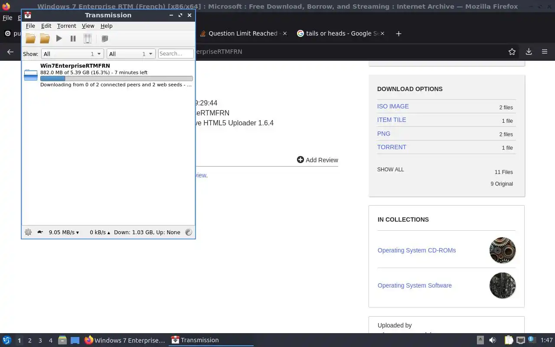The width and height of the screenshot is (555, 347).
Task: Click the Transmission window title icon
Action: 28,15
